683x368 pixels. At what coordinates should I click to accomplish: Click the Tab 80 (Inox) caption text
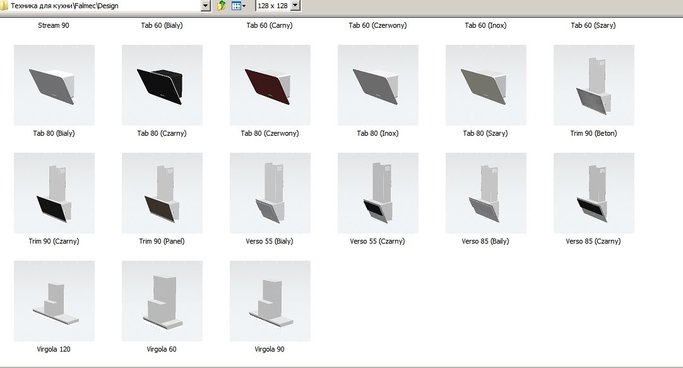click(x=377, y=133)
